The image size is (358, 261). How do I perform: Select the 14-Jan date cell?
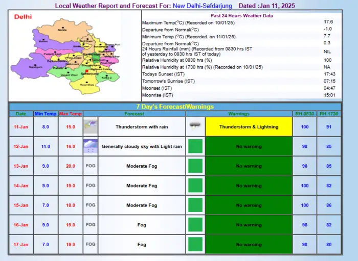[21, 186]
